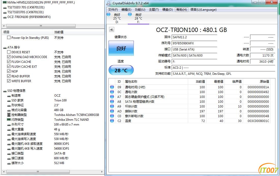Toggle DOWNLOAD MICROCODE checkbox
280x176 pixels.
[x=9, y=57]
